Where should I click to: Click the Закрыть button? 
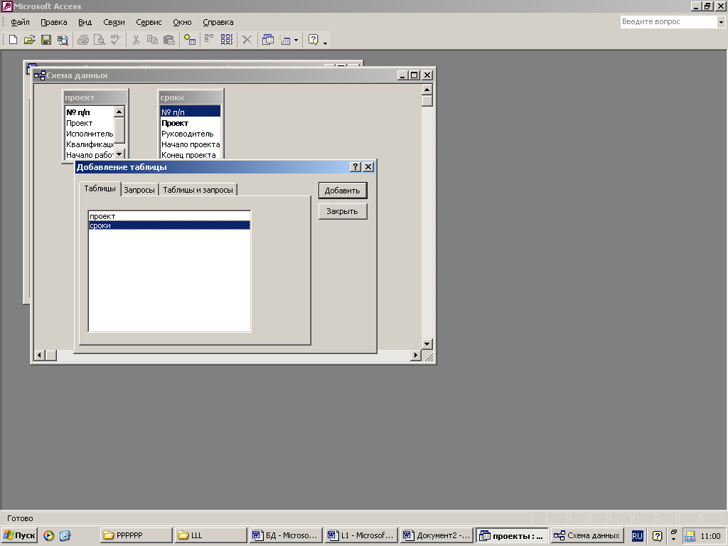click(343, 211)
